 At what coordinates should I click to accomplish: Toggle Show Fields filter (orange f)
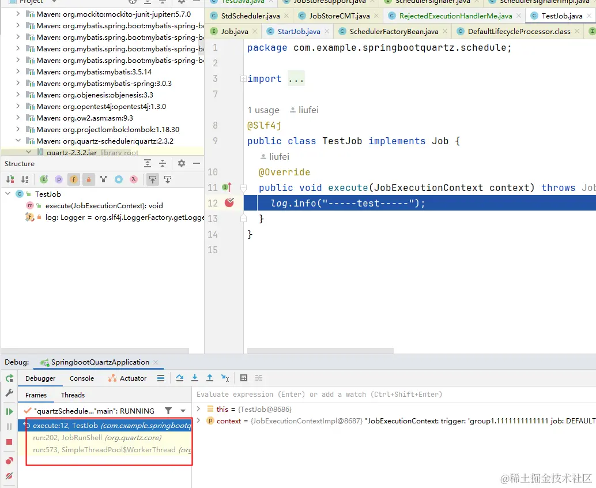coord(73,179)
